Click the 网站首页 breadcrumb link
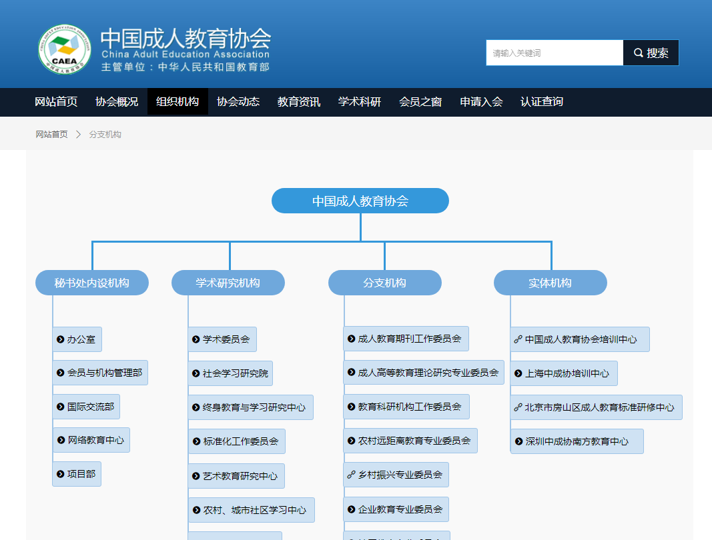 click(x=52, y=134)
